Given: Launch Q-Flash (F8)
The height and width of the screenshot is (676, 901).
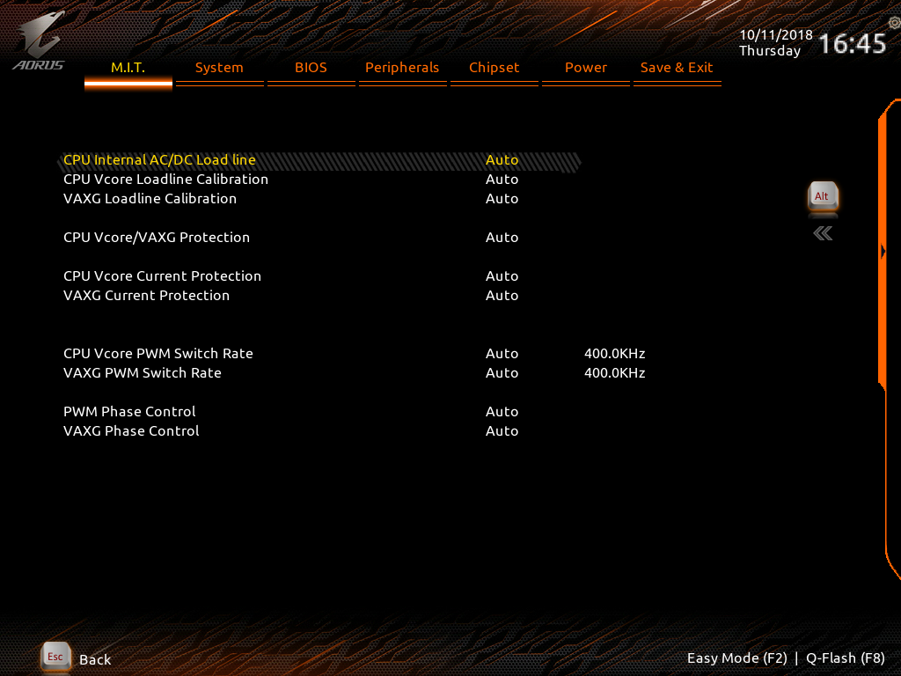Looking at the screenshot, I should click(x=846, y=658).
